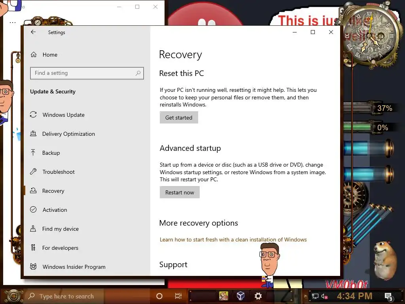Screen dimensions: 405x304
Task: Click the Find my device icon
Action: tap(33, 228)
